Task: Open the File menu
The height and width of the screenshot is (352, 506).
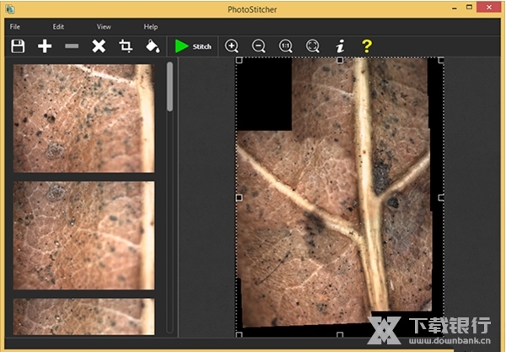Action: tap(15, 27)
